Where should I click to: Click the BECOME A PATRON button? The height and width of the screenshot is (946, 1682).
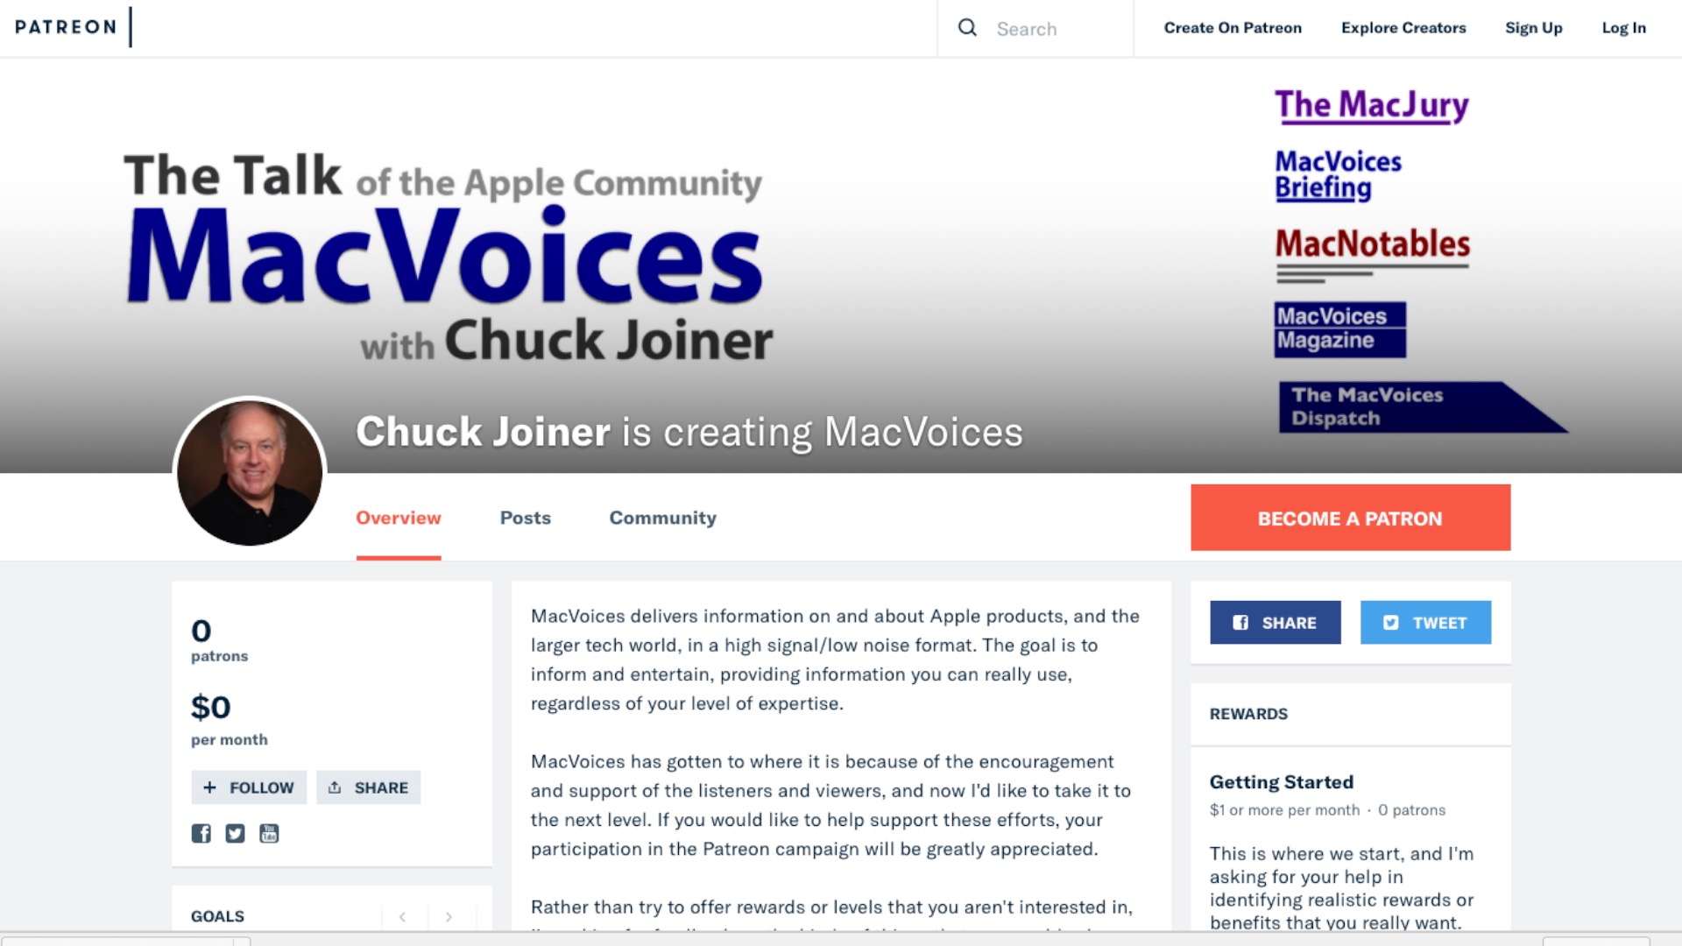(x=1349, y=518)
